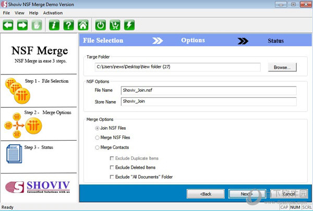This screenshot has height=211, width=313.
Task: Click the Merge Options group label
Action: (x=100, y=119)
